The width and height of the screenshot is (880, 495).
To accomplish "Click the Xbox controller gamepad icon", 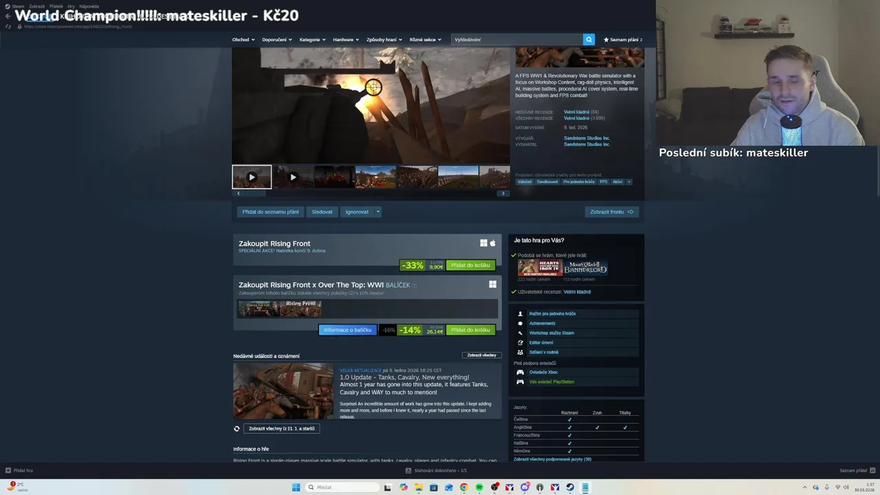I will click(520, 372).
